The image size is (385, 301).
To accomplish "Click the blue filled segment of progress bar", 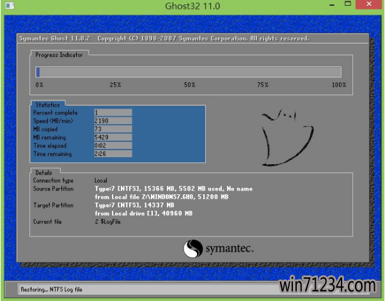I will tap(38, 72).
